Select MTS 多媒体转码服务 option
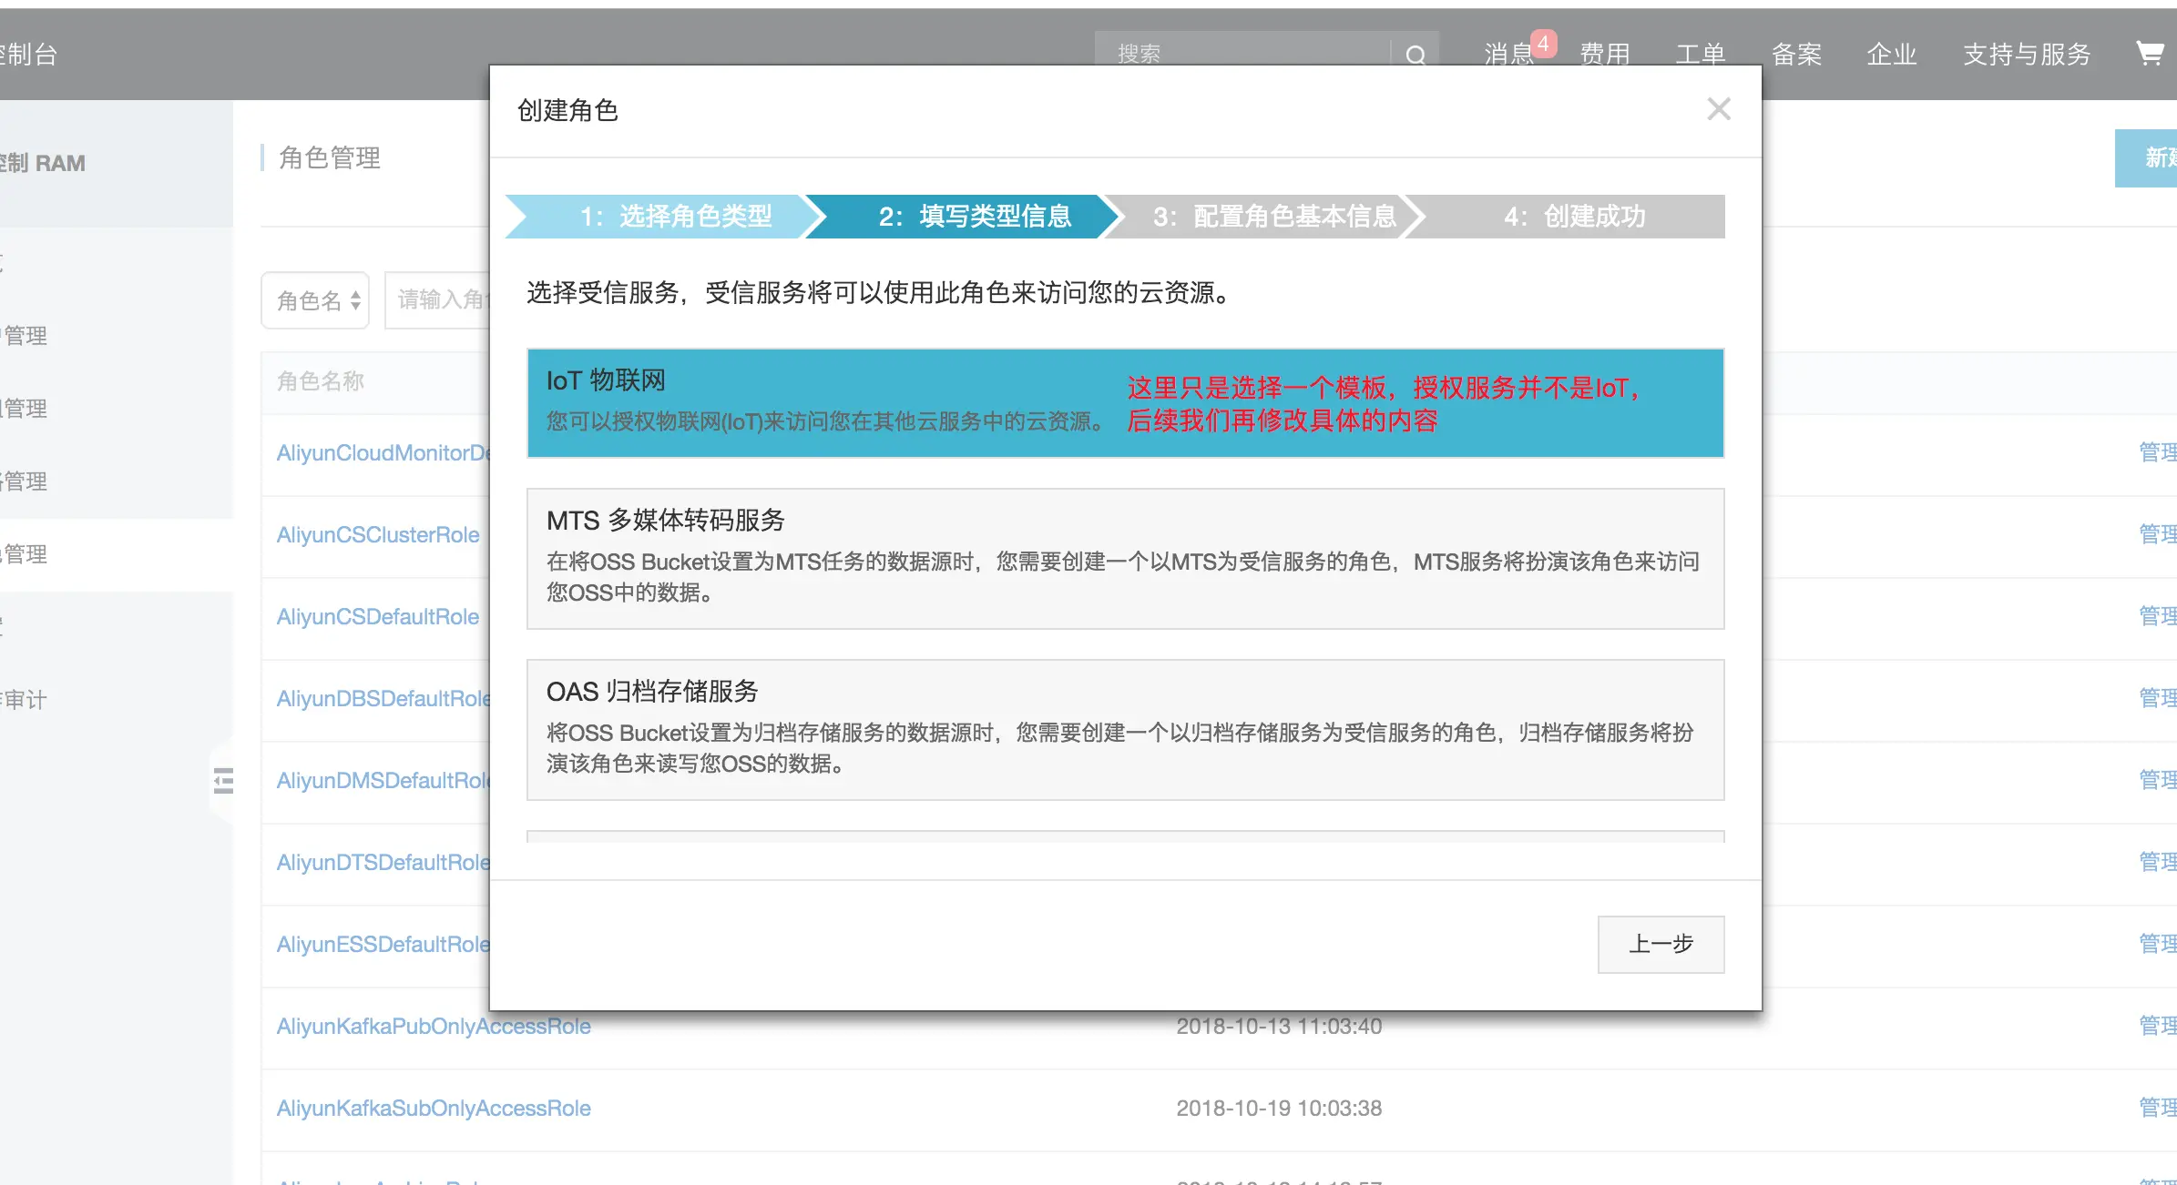The image size is (2177, 1185). tap(1125, 558)
